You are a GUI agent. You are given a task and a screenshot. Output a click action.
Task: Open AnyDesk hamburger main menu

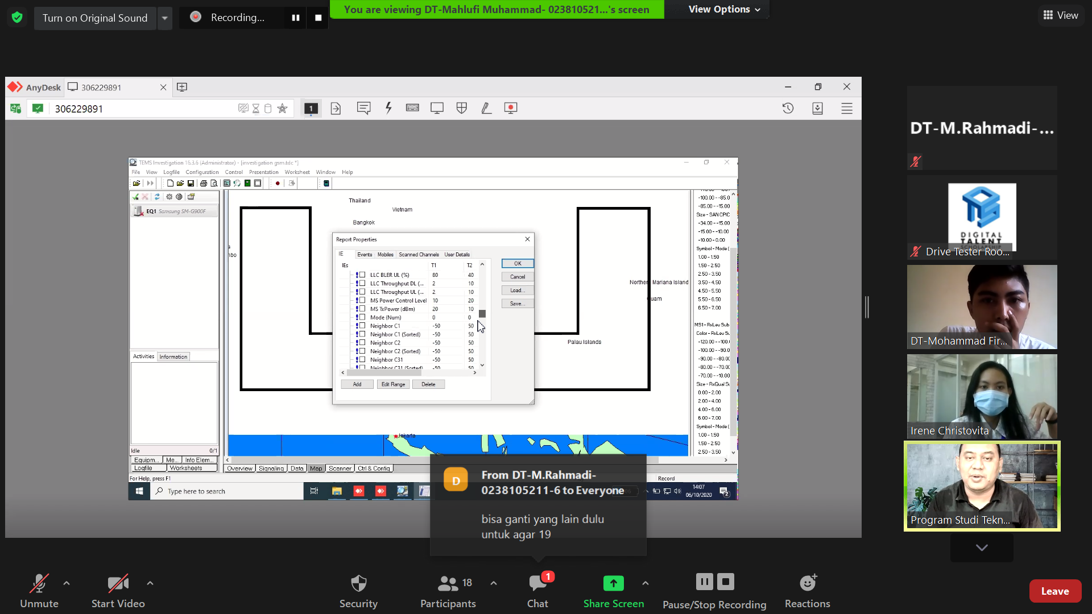(847, 108)
